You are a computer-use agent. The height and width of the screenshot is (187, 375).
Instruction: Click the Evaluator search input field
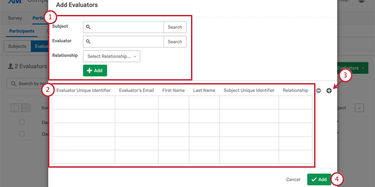pyautogui.click(x=124, y=42)
